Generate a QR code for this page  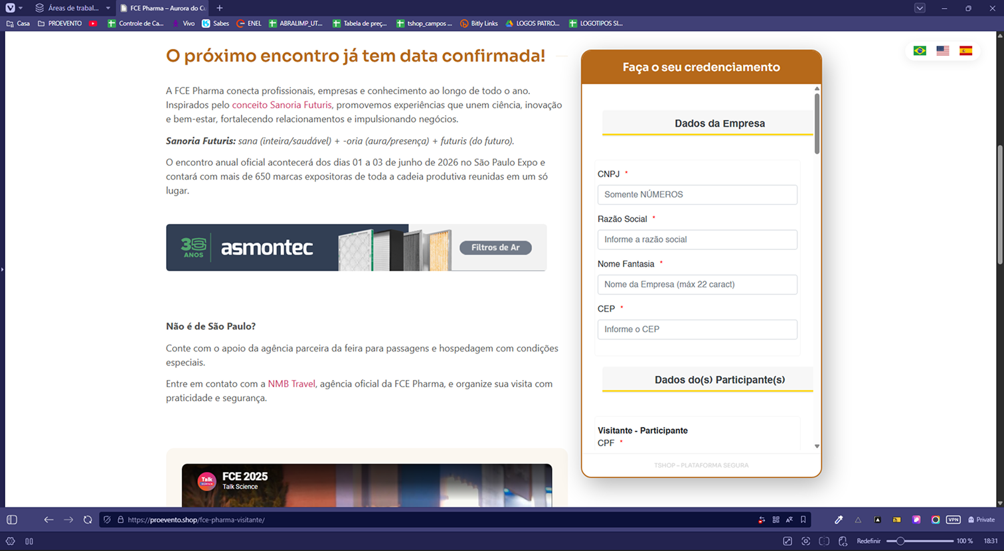[x=776, y=520]
